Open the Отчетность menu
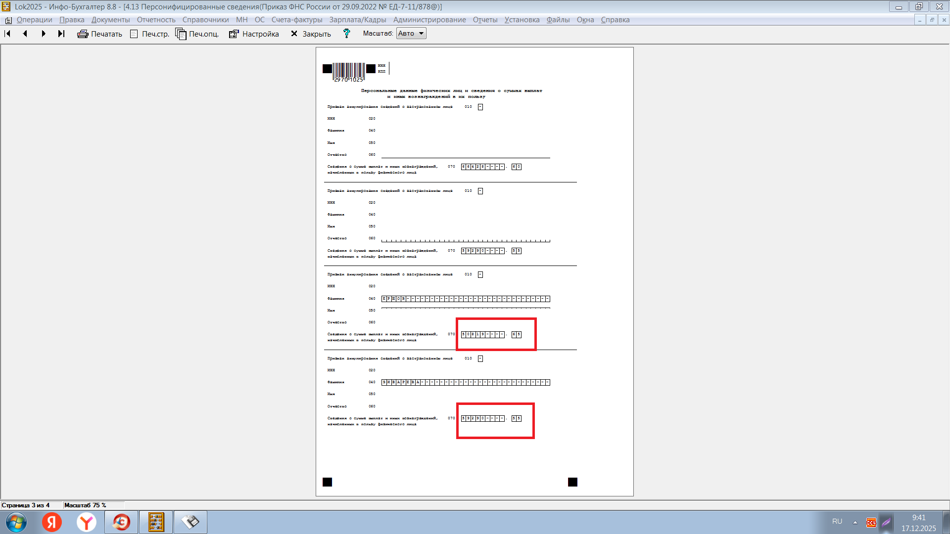The image size is (950, 534). (156, 20)
